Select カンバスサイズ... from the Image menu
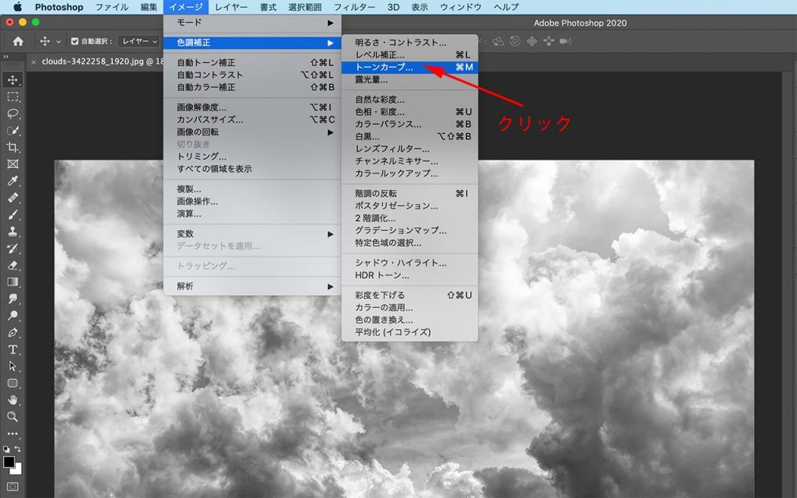 point(252,119)
